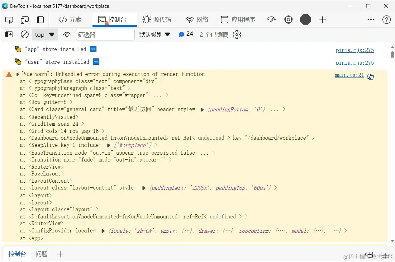The width and height of the screenshot is (395, 262).
Task: Click the console vertical scrollbar thumb
Action: point(392,54)
